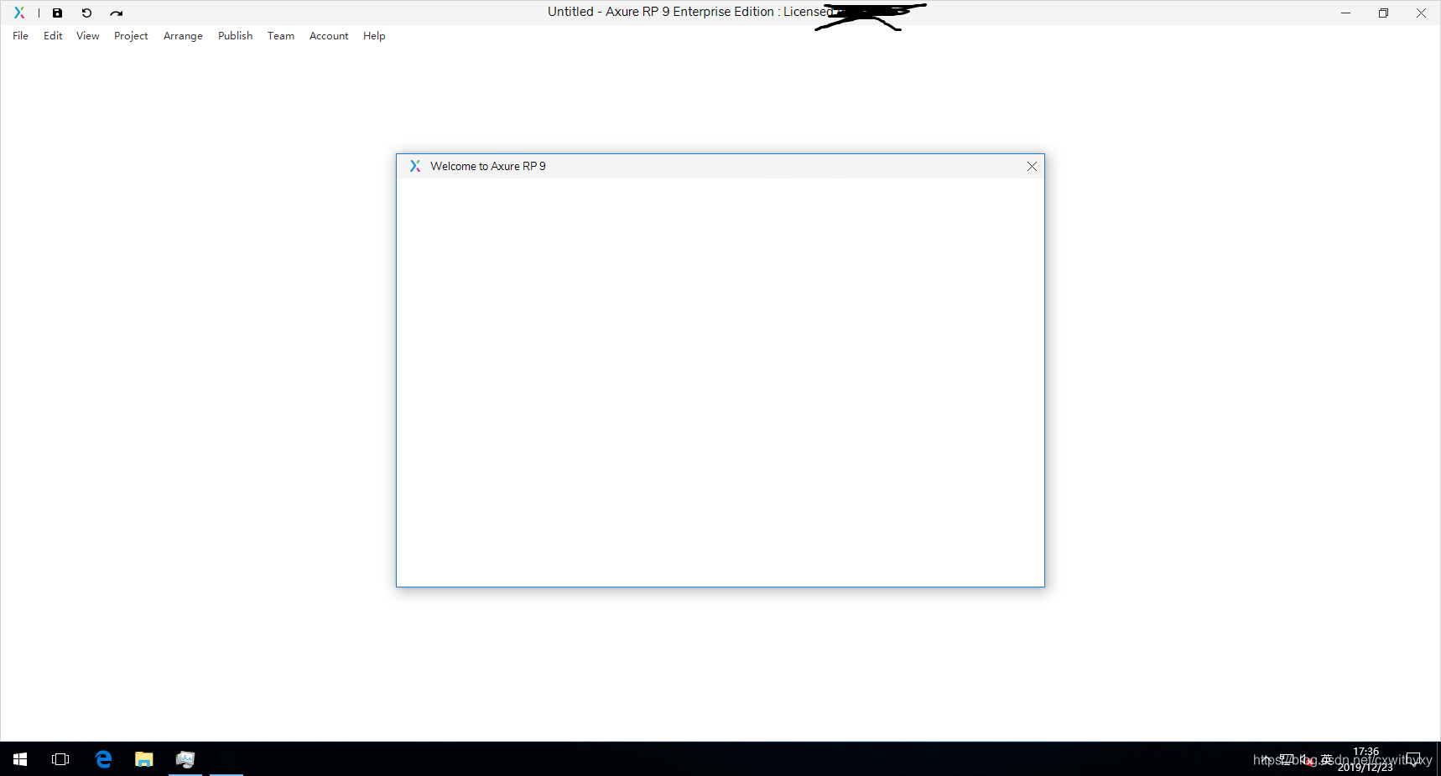The image size is (1441, 776).
Task: Open the Team menu
Action: tap(281, 36)
